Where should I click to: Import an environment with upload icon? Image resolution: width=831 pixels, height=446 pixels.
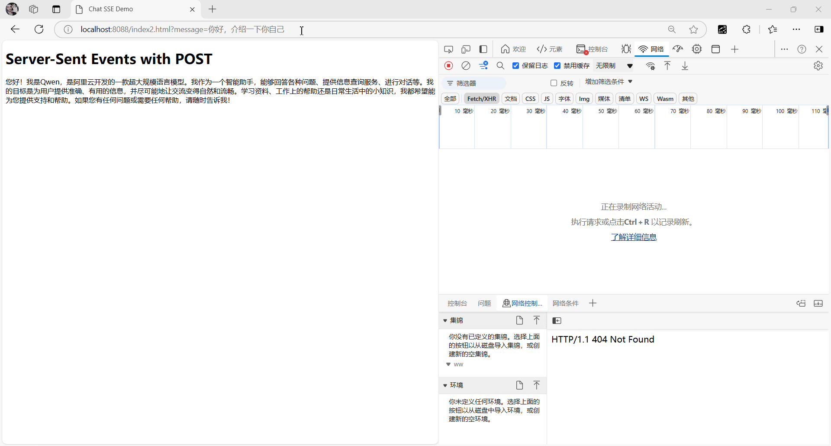coord(537,385)
